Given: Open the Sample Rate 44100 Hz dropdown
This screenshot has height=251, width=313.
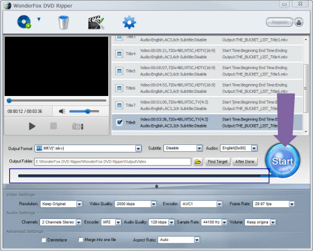Looking at the screenshot, I should (x=224, y=222).
